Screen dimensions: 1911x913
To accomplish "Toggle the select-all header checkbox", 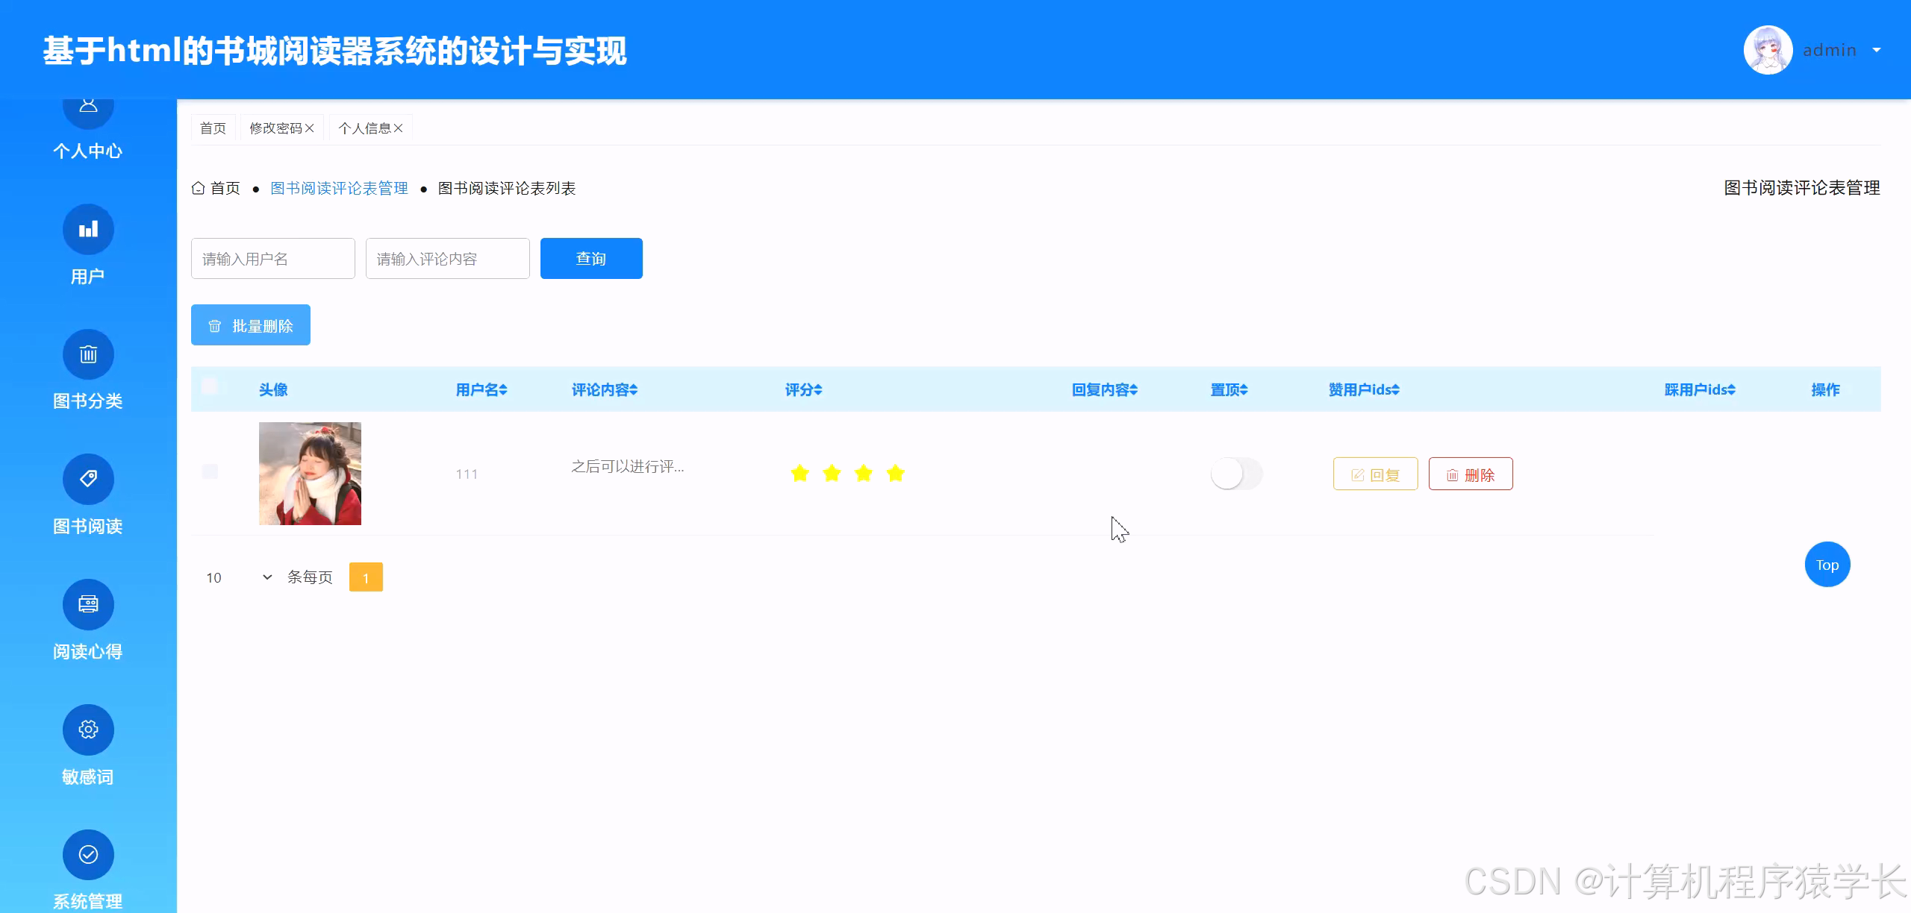I will point(210,386).
